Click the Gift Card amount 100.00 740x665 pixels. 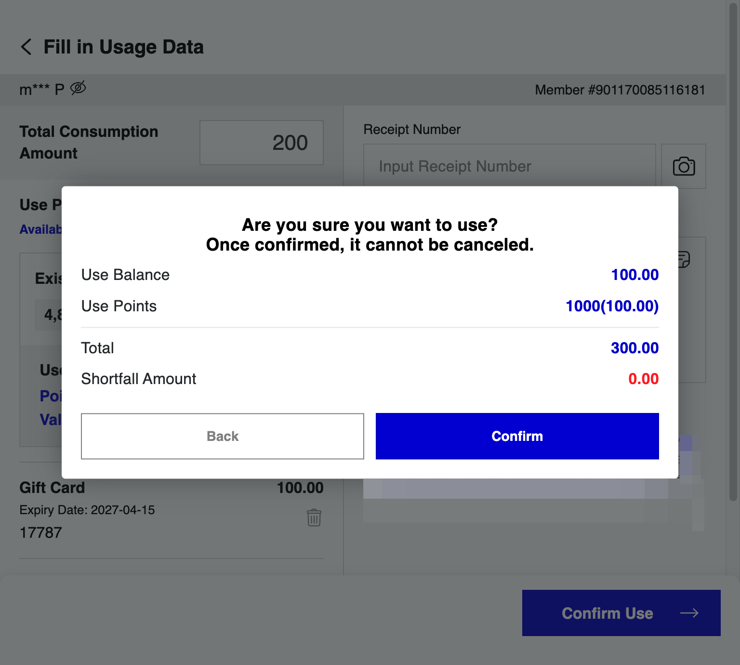pos(300,488)
